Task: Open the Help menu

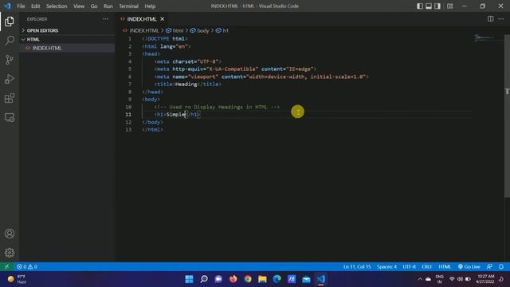Action: coord(150,6)
